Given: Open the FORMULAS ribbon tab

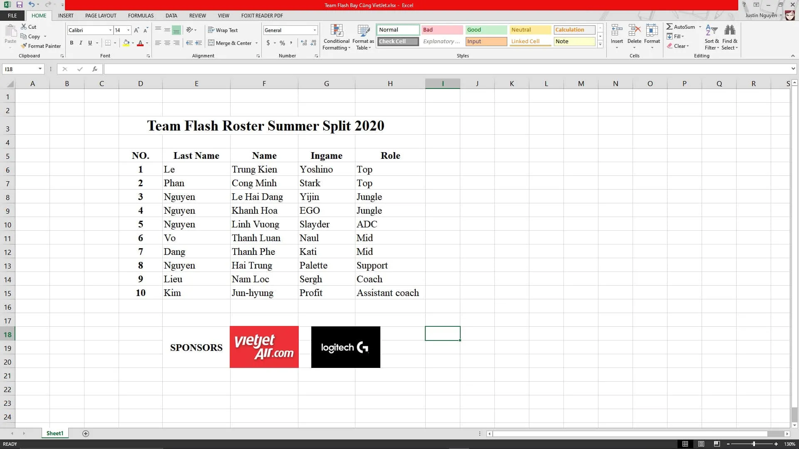Looking at the screenshot, I should pos(141,15).
